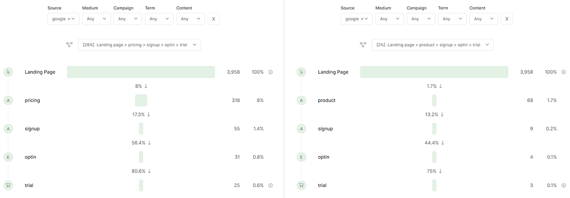Open the right product funnel path selector
The image size is (570, 198).
433,45
